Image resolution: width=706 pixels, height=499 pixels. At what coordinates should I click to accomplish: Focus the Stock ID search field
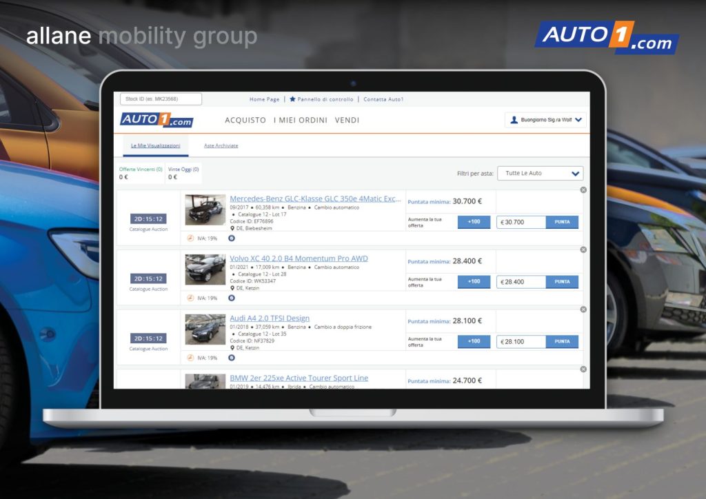pyautogui.click(x=161, y=99)
